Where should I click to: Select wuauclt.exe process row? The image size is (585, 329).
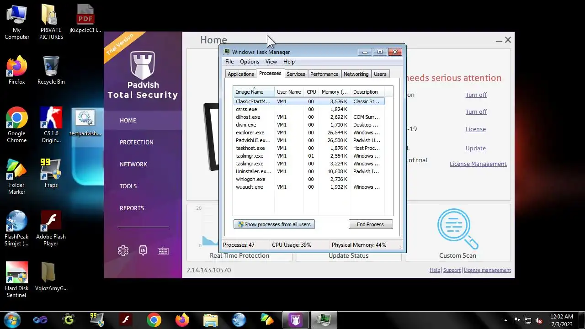309,187
